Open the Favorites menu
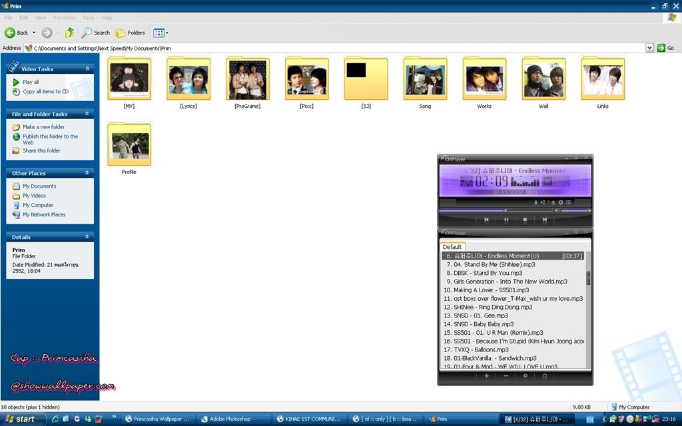Image resolution: width=682 pixels, height=426 pixels. pos(65,18)
